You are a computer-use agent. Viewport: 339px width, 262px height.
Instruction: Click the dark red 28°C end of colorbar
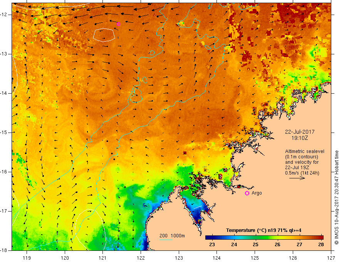coord(321,238)
